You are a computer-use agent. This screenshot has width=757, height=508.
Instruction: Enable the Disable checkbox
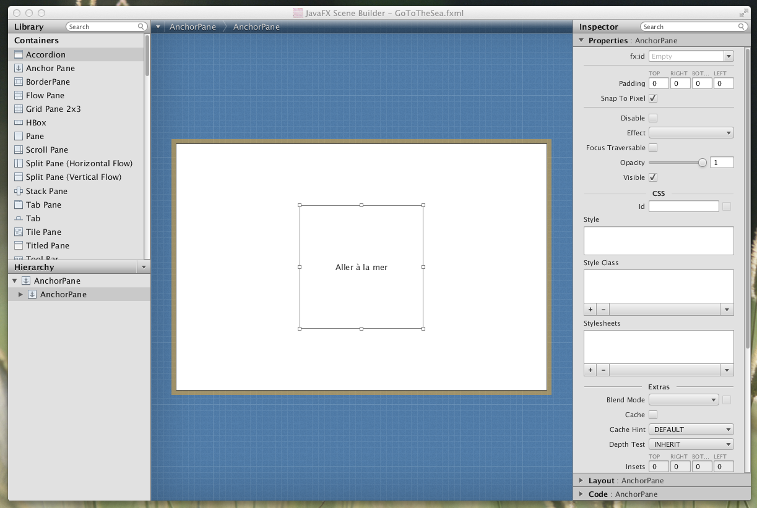click(653, 118)
